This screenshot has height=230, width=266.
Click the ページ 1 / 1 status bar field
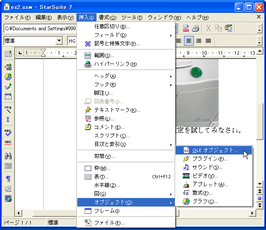[x=24, y=222]
